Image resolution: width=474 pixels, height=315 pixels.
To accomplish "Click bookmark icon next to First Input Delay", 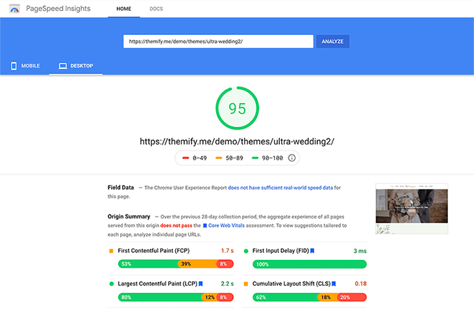I will pyautogui.click(x=312, y=251).
